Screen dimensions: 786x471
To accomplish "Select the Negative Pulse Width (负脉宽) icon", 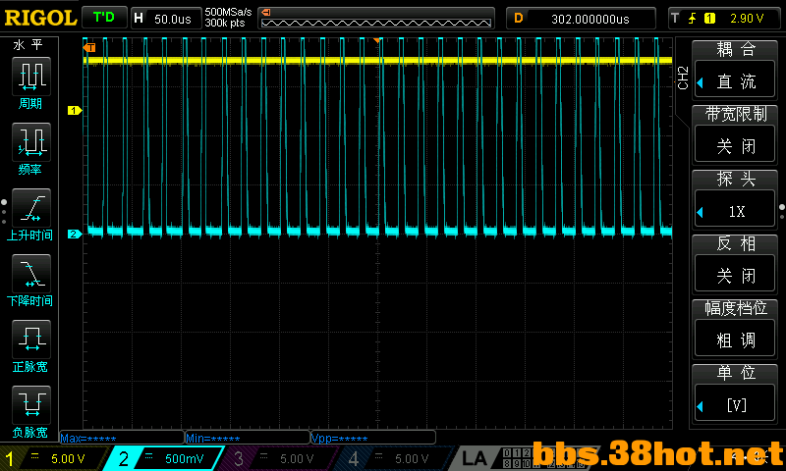I will click(x=31, y=405).
